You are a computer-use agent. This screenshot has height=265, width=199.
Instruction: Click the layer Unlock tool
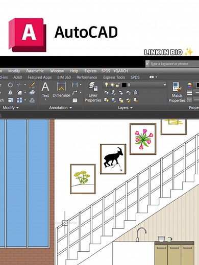128,100
